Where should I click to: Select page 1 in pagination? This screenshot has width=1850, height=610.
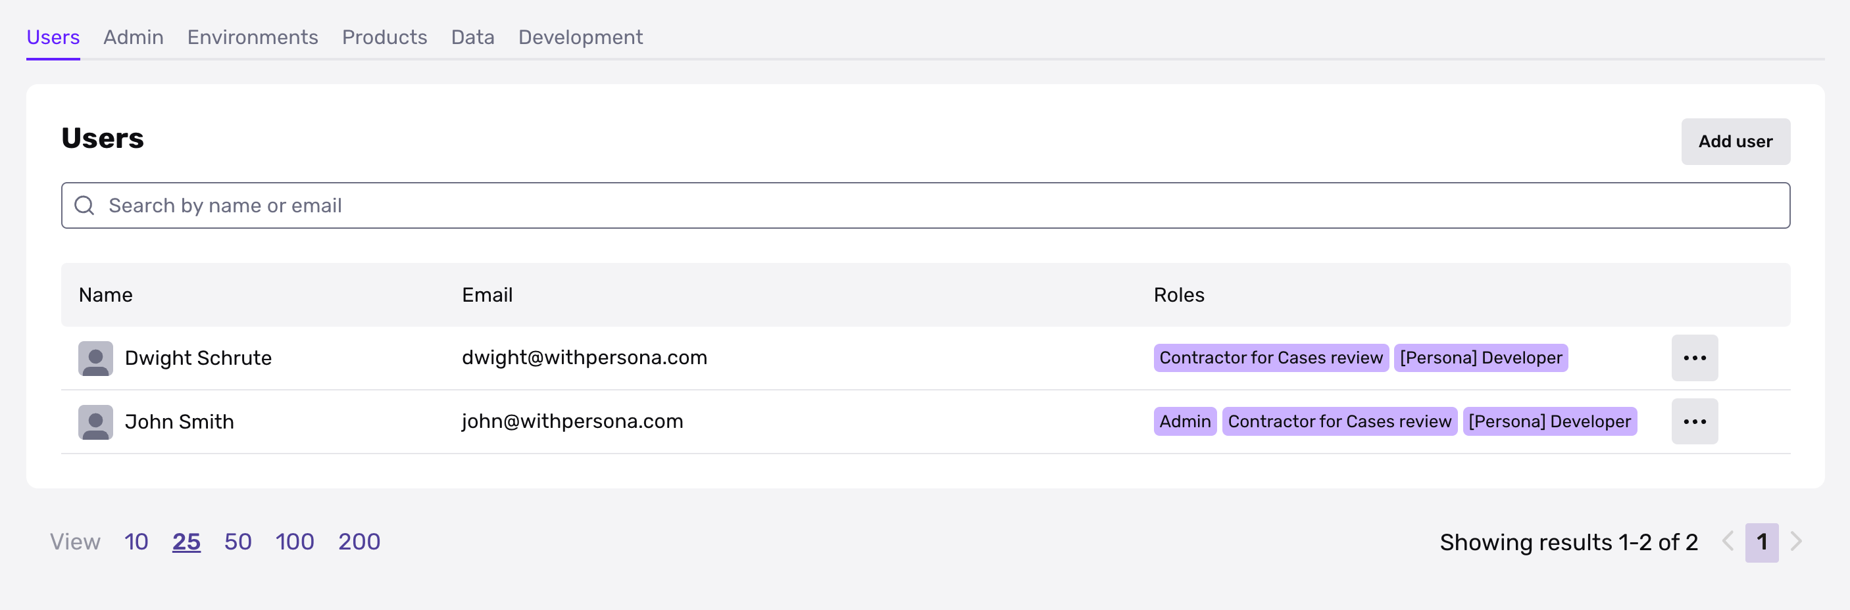[1762, 542]
